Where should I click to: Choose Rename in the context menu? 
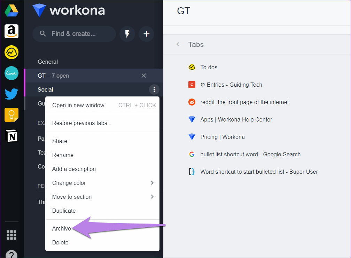pos(102,155)
